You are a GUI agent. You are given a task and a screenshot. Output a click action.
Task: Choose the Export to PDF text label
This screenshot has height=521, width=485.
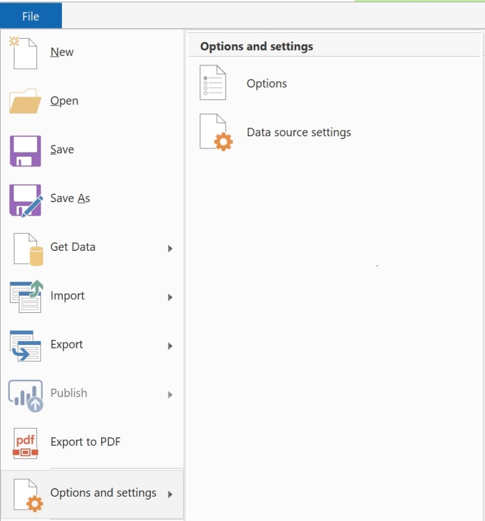(x=85, y=442)
